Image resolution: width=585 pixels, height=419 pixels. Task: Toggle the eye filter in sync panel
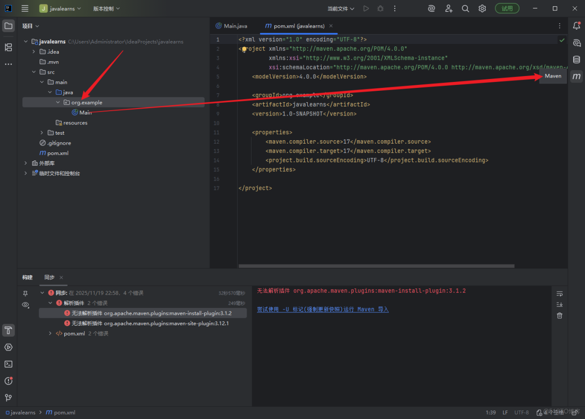pyautogui.click(x=25, y=305)
